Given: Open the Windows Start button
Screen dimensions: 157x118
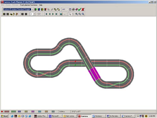Looking at the screenshot, I should [x=4, y=116].
